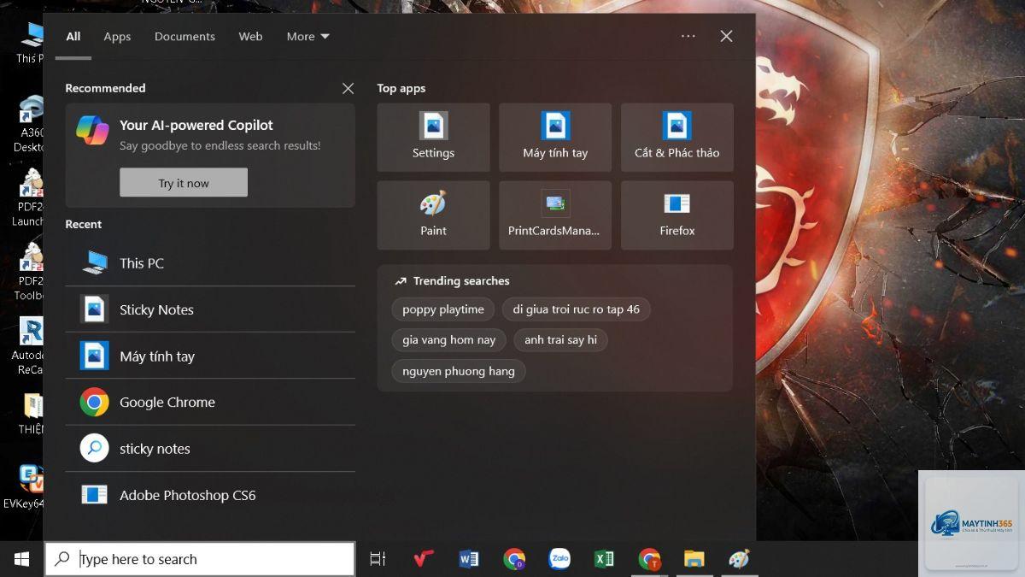Open the search options ellipsis menu
Screen dimensions: 1025x577
(688, 36)
